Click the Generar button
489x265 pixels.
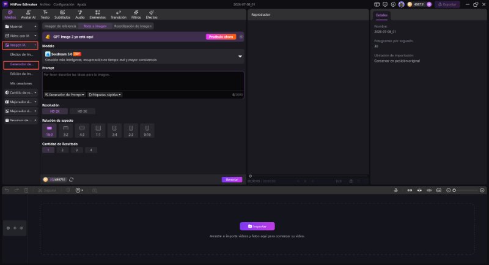(232, 179)
